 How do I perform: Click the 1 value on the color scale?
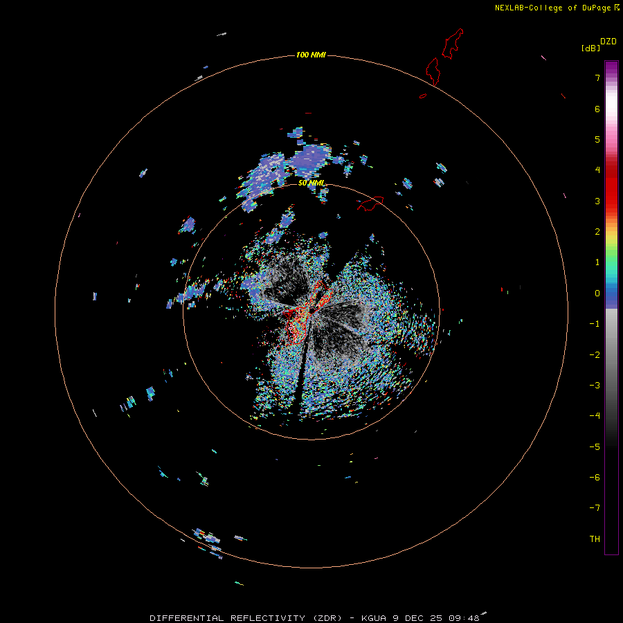click(x=597, y=262)
